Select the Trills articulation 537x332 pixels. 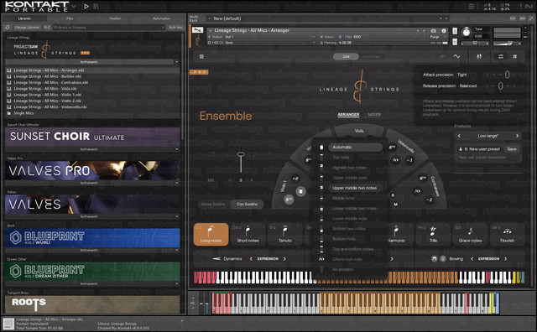[433, 235]
